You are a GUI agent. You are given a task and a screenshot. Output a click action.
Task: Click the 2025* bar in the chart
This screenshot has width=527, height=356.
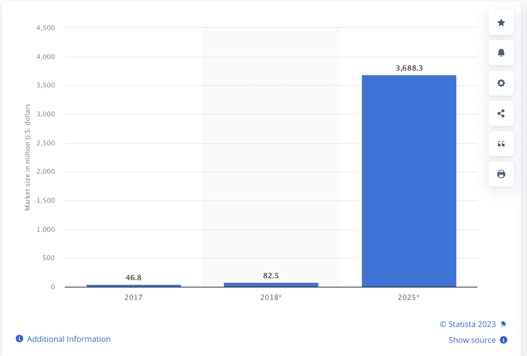coord(409,181)
